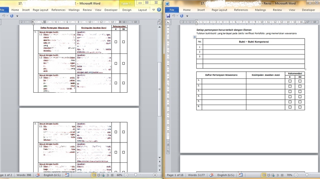Adjust zoom slider handle in left window
The width and height of the screenshot is (320, 179).
coord(136,175)
